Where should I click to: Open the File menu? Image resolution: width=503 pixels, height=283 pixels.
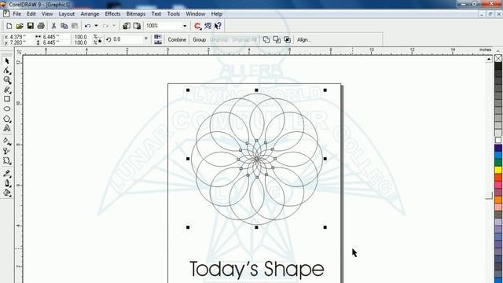click(17, 14)
